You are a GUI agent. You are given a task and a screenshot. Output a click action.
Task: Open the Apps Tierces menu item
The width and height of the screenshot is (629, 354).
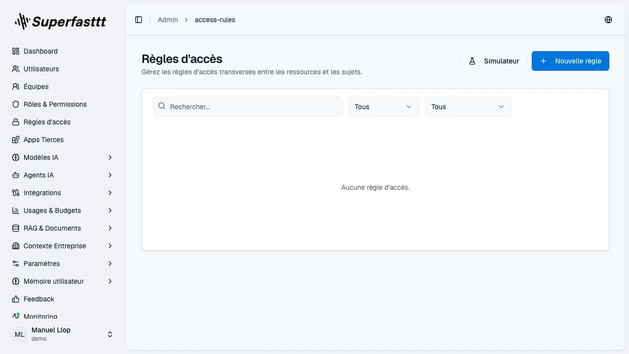tap(63, 140)
